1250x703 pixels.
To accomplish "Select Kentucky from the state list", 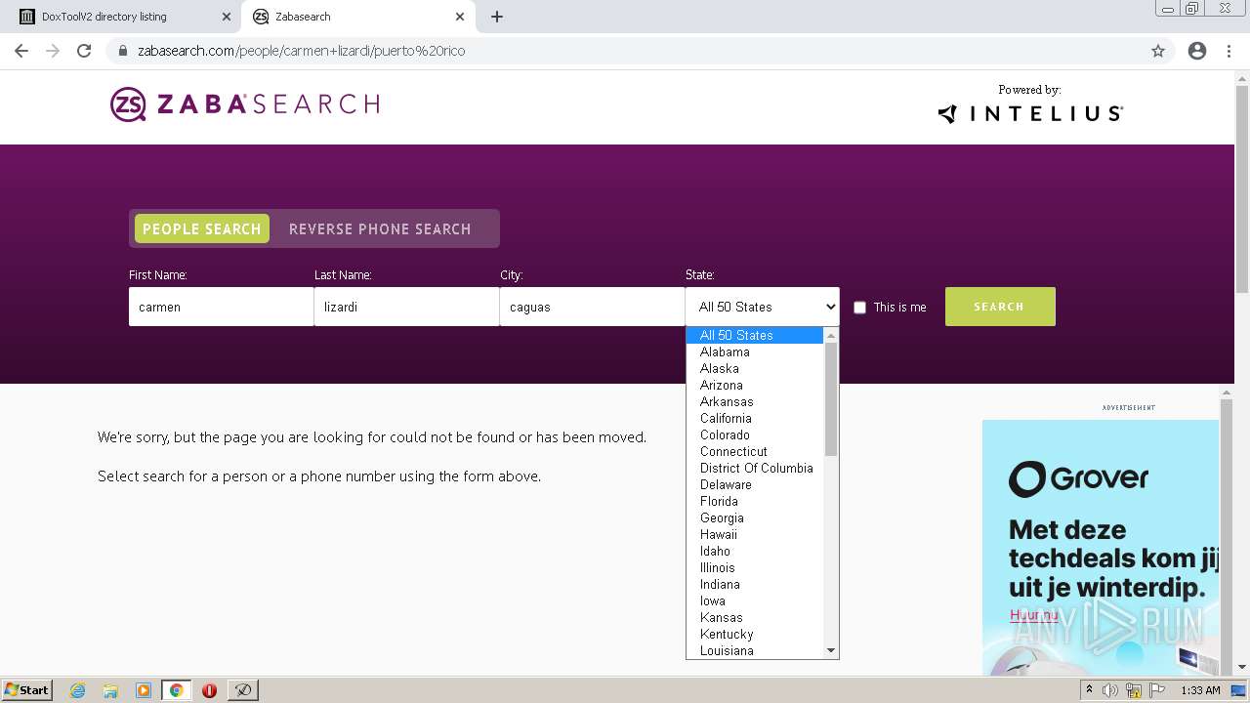I will click(755, 634).
